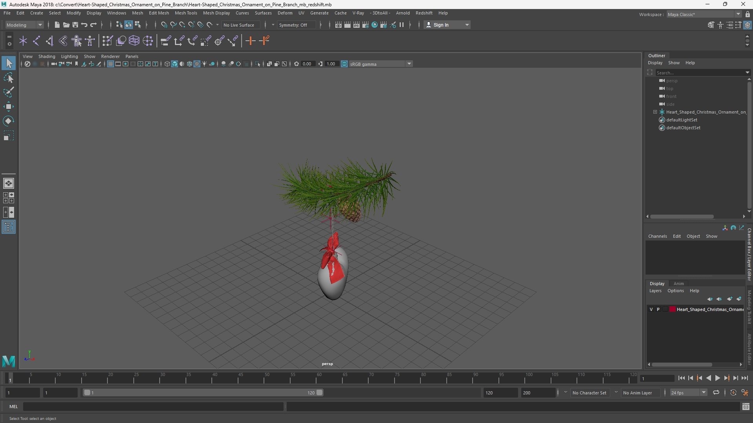
Task: Activate the Paint Selection tool
Action: coord(9,92)
